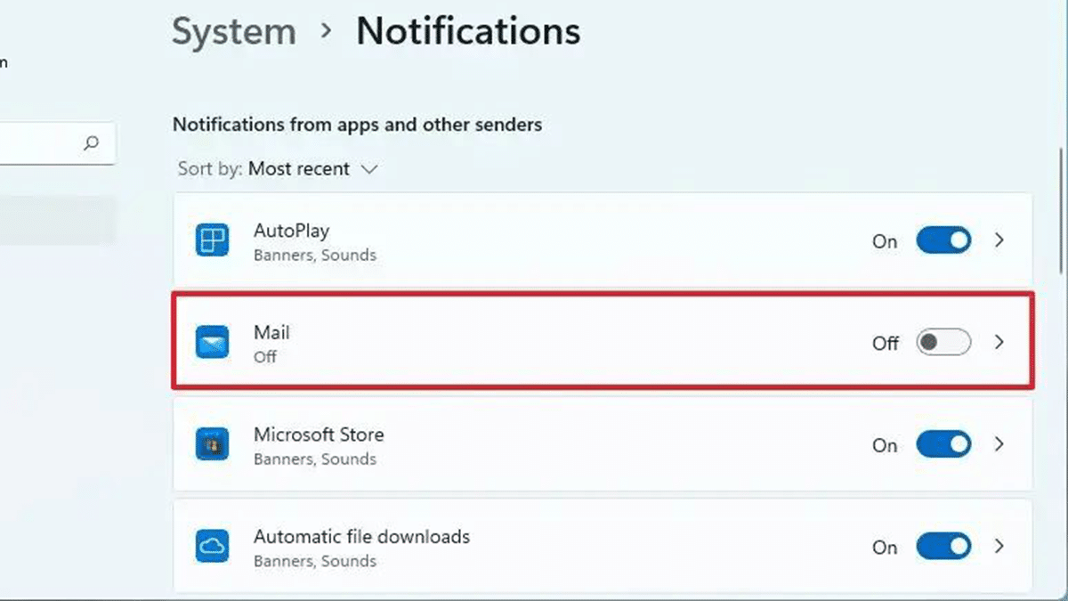The height and width of the screenshot is (601, 1068).
Task: Expand Mail notification settings chevron
Action: click(999, 342)
